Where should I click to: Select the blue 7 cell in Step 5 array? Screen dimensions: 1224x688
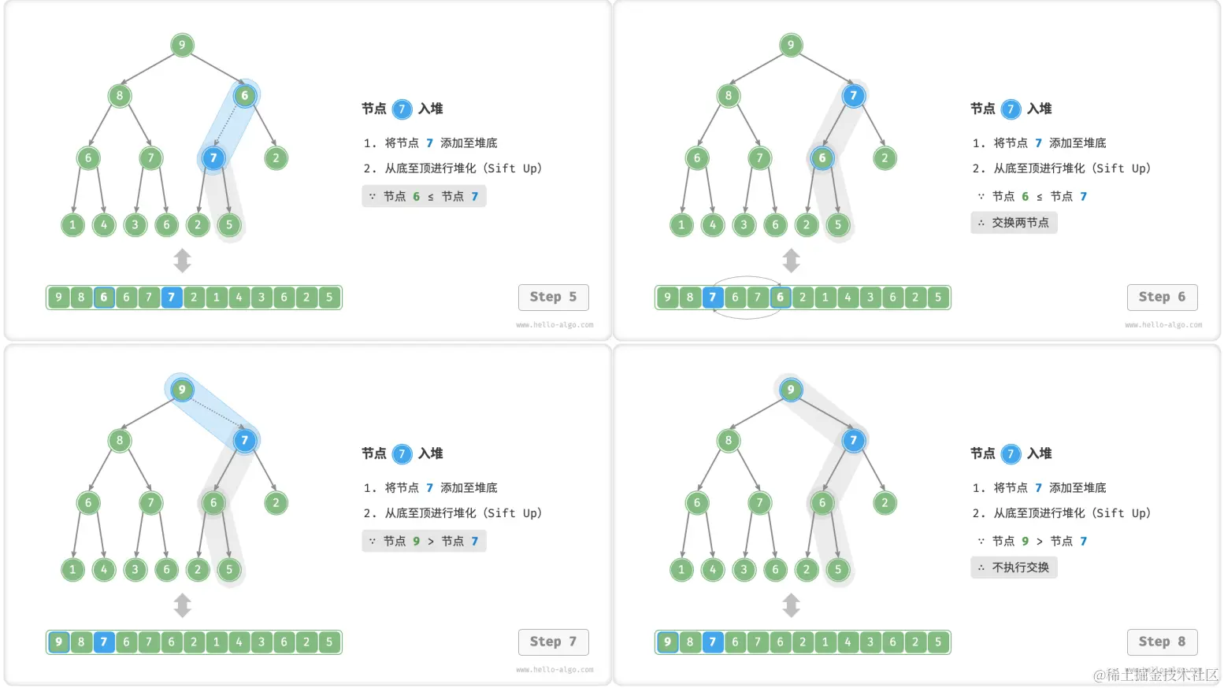(172, 298)
